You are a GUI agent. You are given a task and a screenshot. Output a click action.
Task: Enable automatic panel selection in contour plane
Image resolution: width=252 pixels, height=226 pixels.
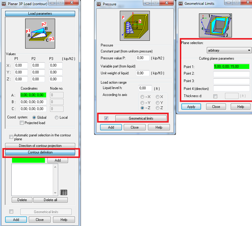coord(11,137)
